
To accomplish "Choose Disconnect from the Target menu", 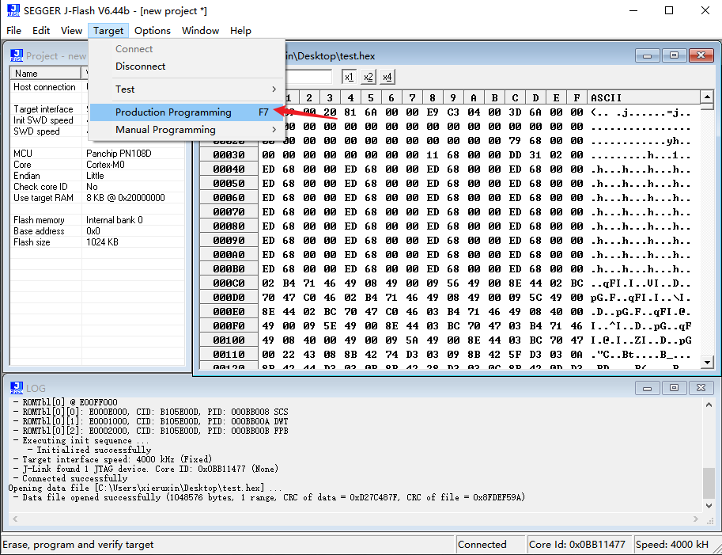I will 187,67.
